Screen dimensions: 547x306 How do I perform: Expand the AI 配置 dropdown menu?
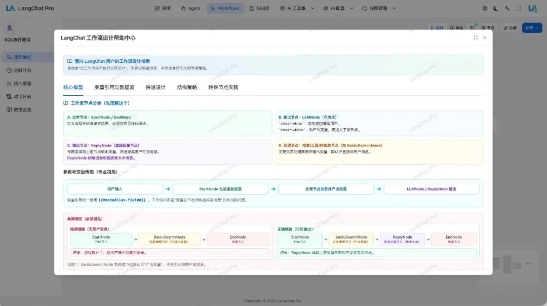tap(338, 8)
